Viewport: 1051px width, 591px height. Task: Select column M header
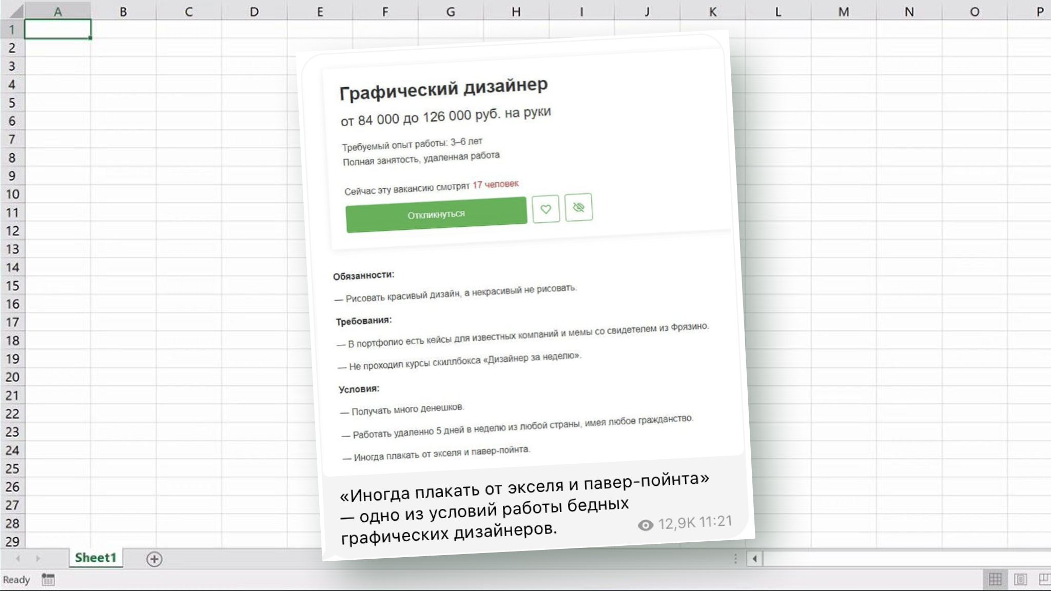pyautogui.click(x=843, y=11)
